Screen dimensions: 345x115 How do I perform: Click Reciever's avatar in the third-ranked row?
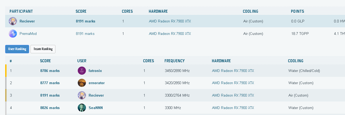pos(82,95)
